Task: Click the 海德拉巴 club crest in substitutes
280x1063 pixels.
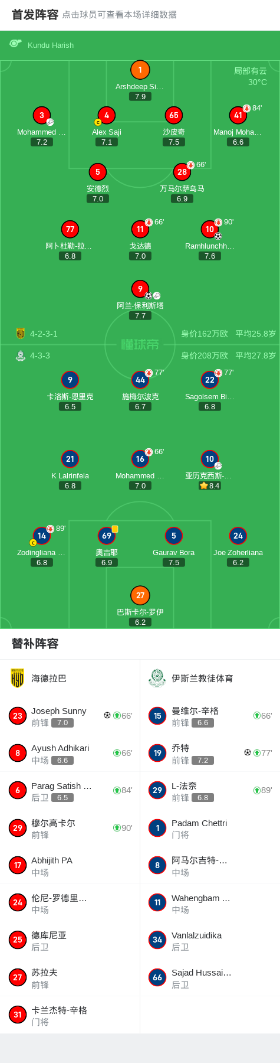Action: 17,678
